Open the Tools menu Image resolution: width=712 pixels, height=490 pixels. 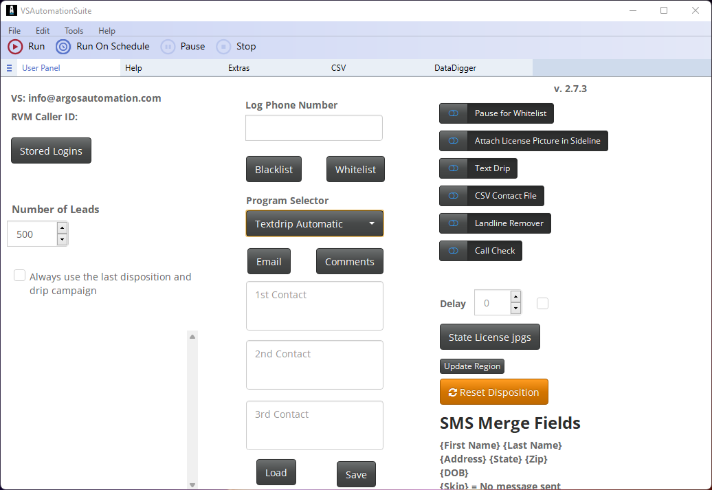(74, 31)
